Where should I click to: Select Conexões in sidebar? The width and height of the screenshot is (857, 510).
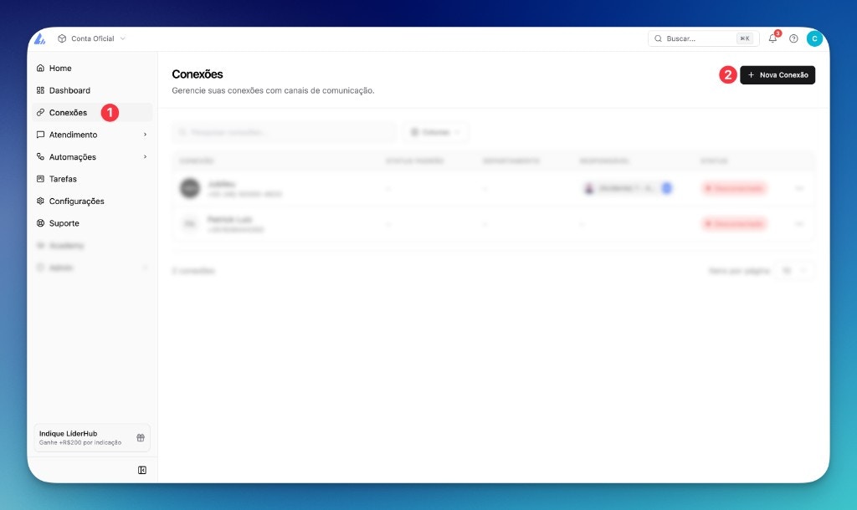[92, 113]
